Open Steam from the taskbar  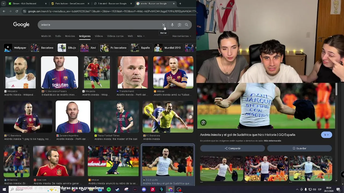point(117,190)
